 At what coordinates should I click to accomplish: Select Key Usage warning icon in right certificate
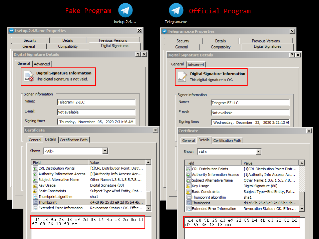point(189,186)
